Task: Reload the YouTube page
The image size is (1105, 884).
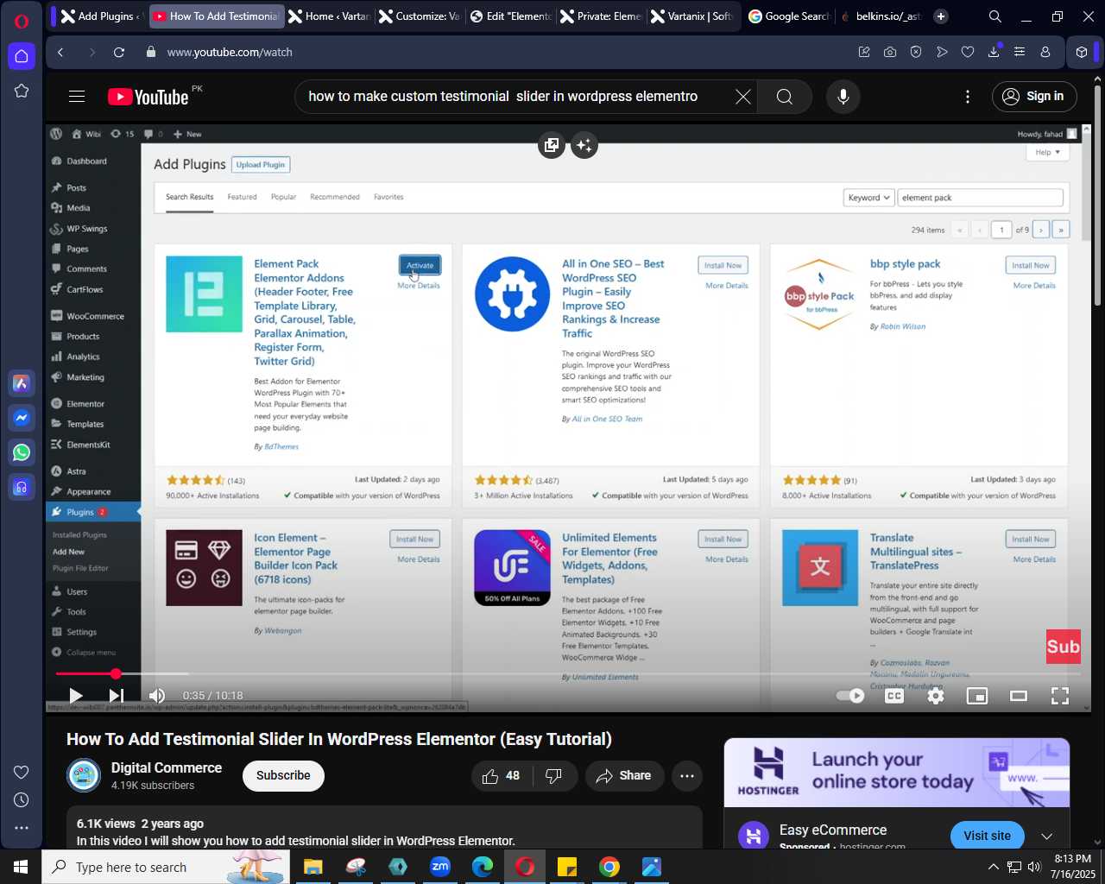Action: pos(119,53)
